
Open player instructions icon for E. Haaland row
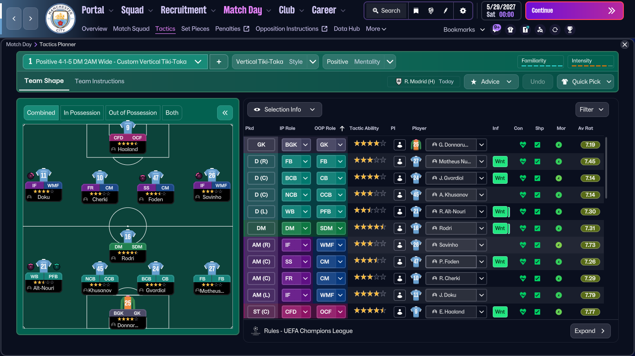(x=399, y=312)
